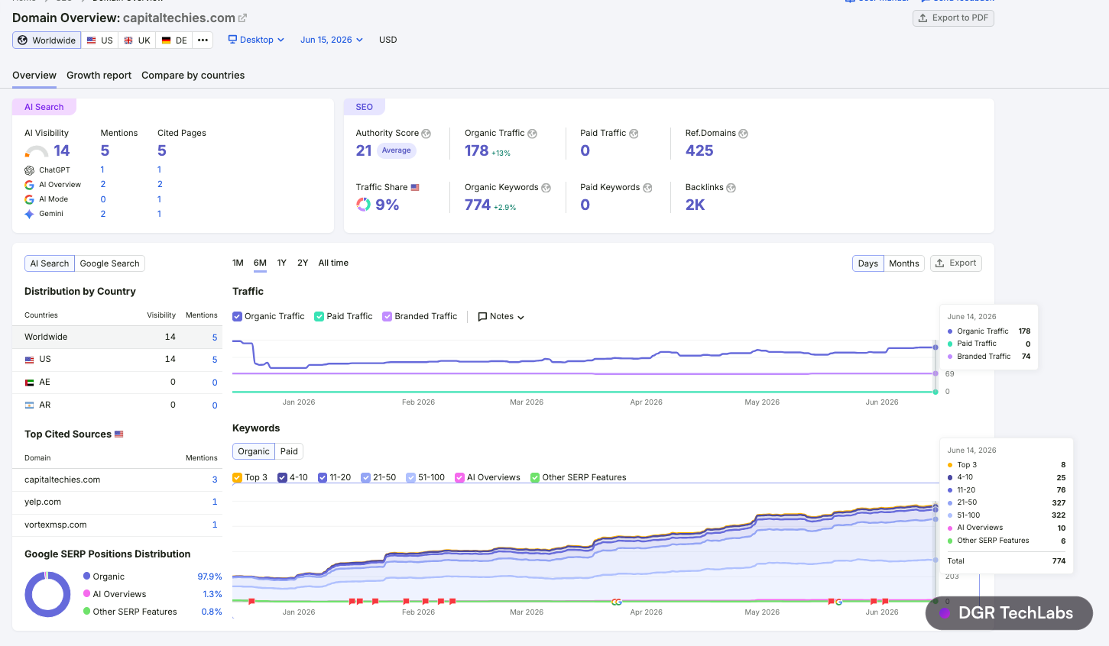Open the Jun 15, 2026 date dropdown

332,40
